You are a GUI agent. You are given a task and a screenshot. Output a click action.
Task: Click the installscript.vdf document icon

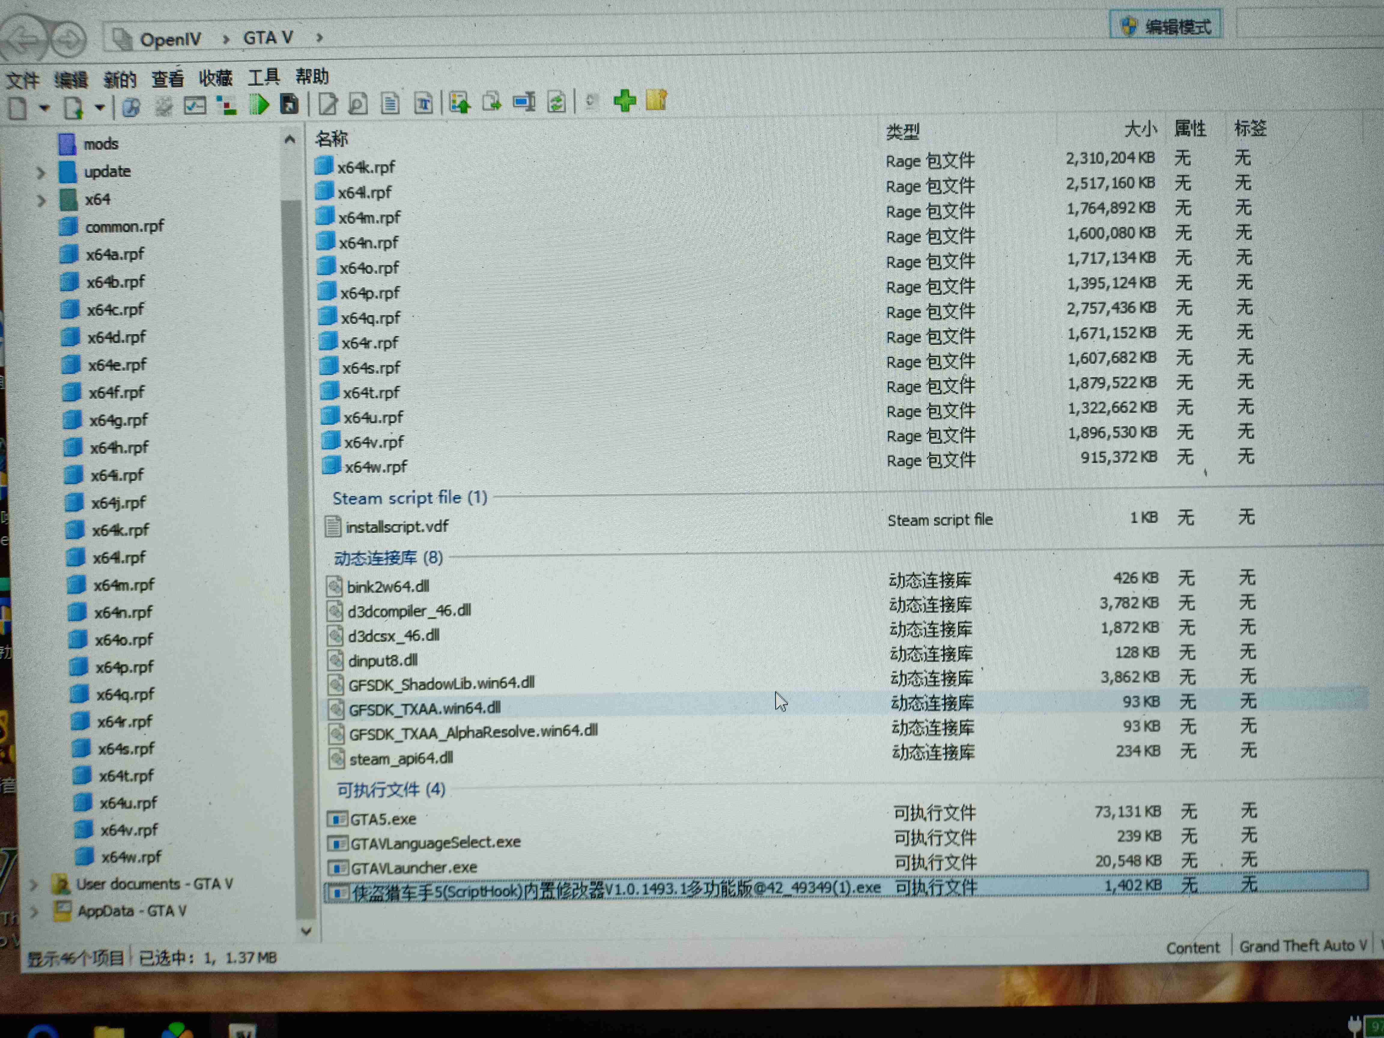point(333,527)
